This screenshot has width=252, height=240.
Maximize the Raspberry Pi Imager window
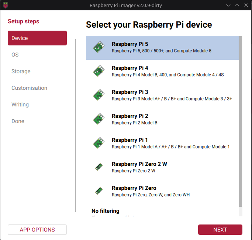click(x=237, y=5)
